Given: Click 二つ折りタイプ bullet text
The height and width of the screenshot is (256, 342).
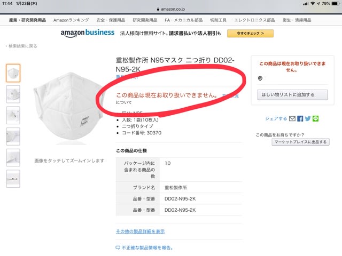Looking at the screenshot, I should pos(137,126).
